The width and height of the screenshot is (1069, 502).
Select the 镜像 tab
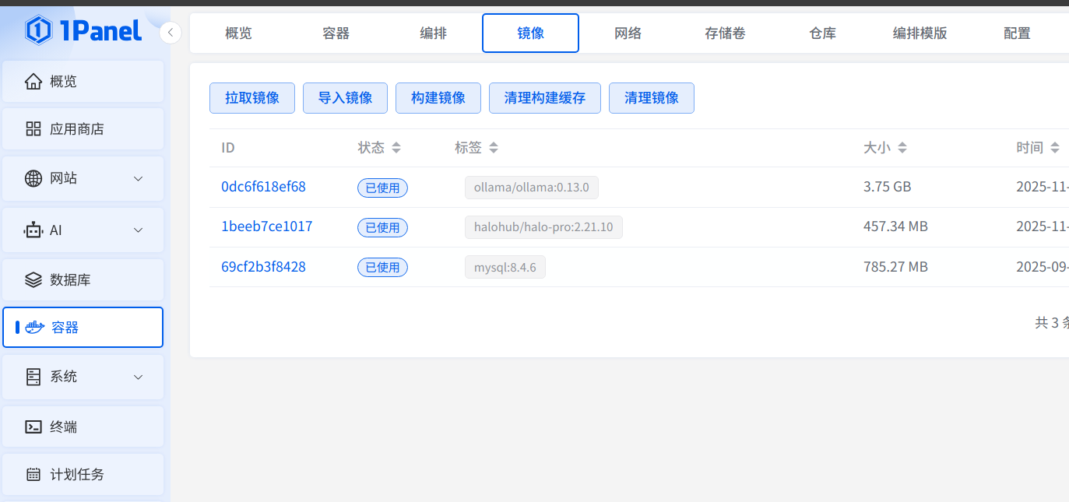530,33
